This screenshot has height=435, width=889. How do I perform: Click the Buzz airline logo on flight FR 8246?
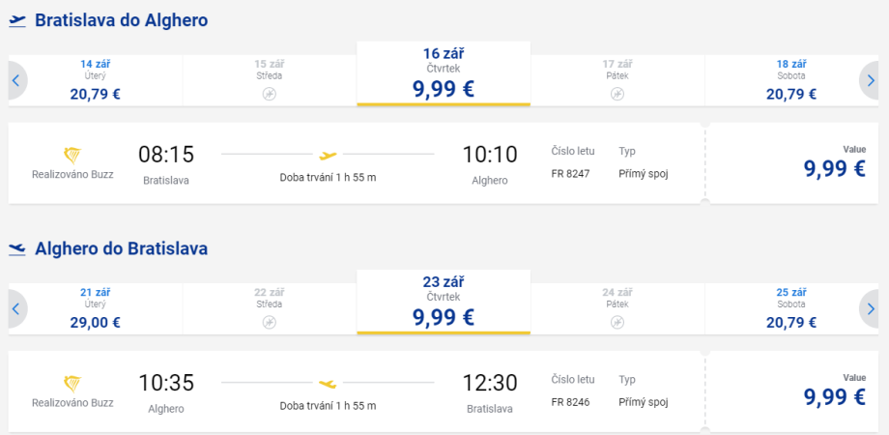coord(72,384)
